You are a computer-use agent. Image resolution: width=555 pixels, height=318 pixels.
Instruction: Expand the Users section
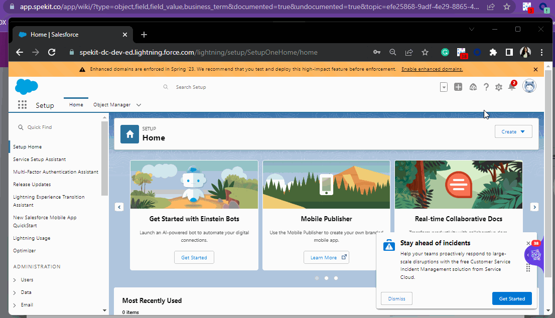point(15,280)
